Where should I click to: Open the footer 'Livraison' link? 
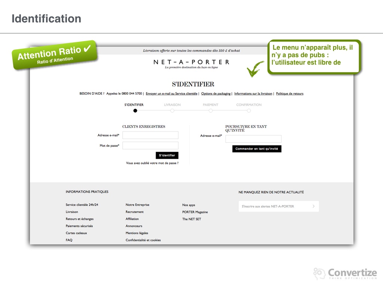[72, 212]
